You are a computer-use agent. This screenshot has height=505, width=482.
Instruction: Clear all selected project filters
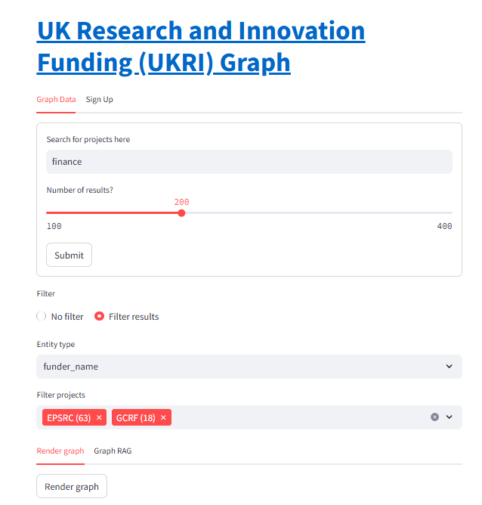[x=434, y=417]
